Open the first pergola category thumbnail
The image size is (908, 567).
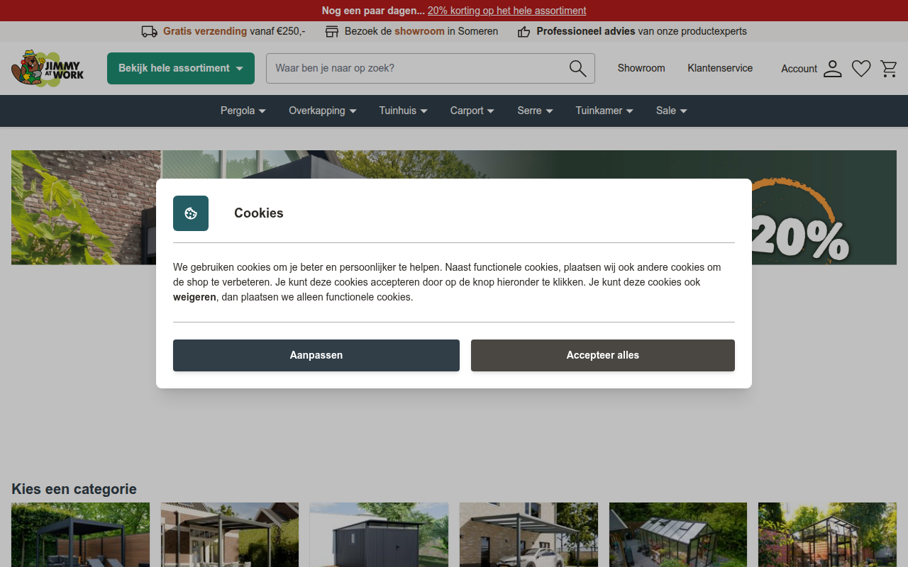80,535
